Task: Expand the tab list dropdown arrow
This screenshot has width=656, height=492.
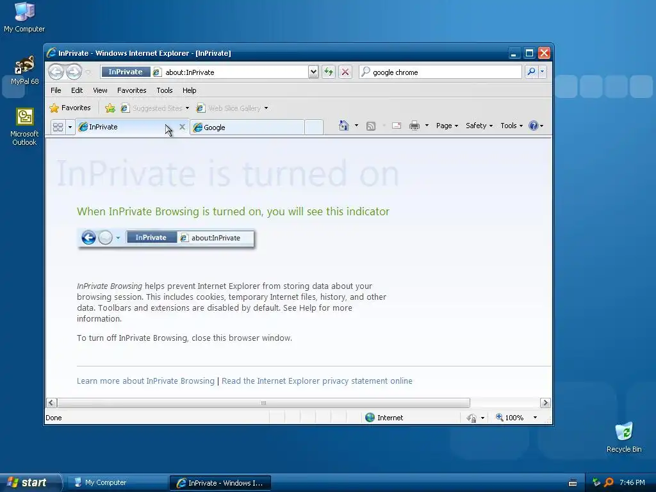Action: click(x=70, y=127)
